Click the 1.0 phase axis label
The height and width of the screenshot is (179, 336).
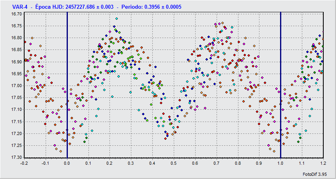280,163
